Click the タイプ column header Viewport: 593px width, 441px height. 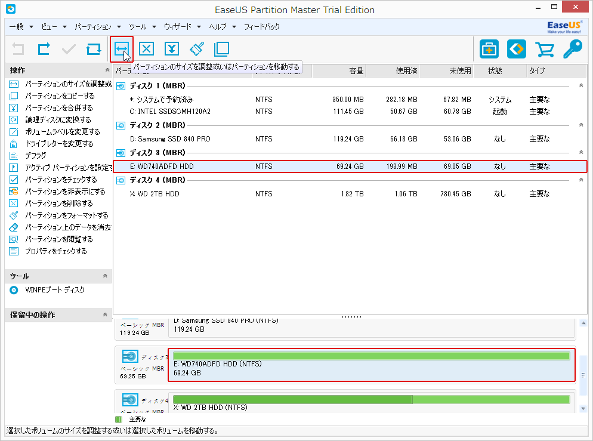[x=557, y=71]
